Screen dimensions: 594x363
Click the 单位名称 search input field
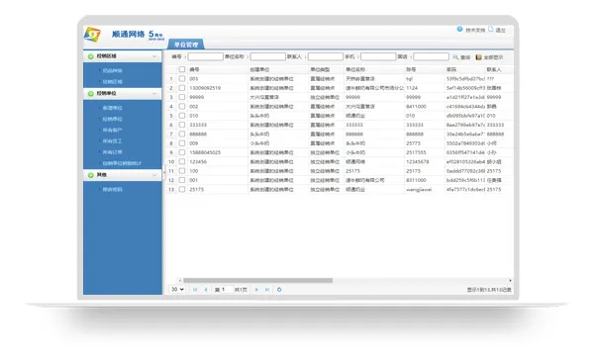pos(268,56)
